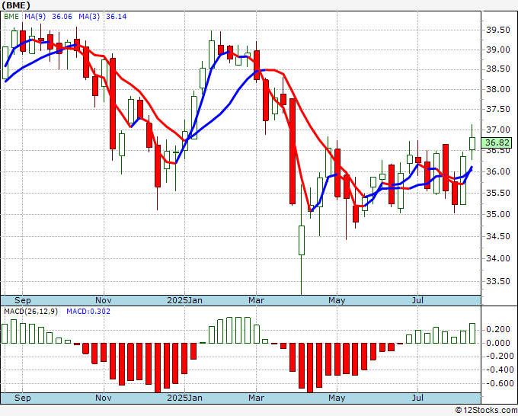Image resolution: width=518 pixels, height=416 pixels.
Task: Click Jul on the price chart time axis
Action: [418, 300]
